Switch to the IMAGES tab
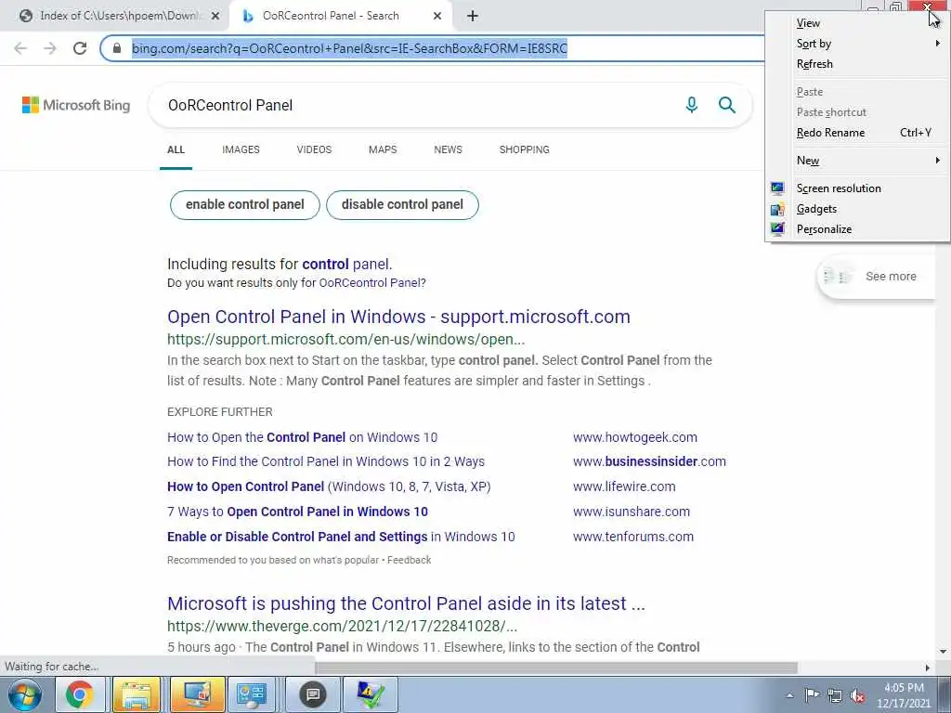Screen dimensions: 951x713 point(241,149)
